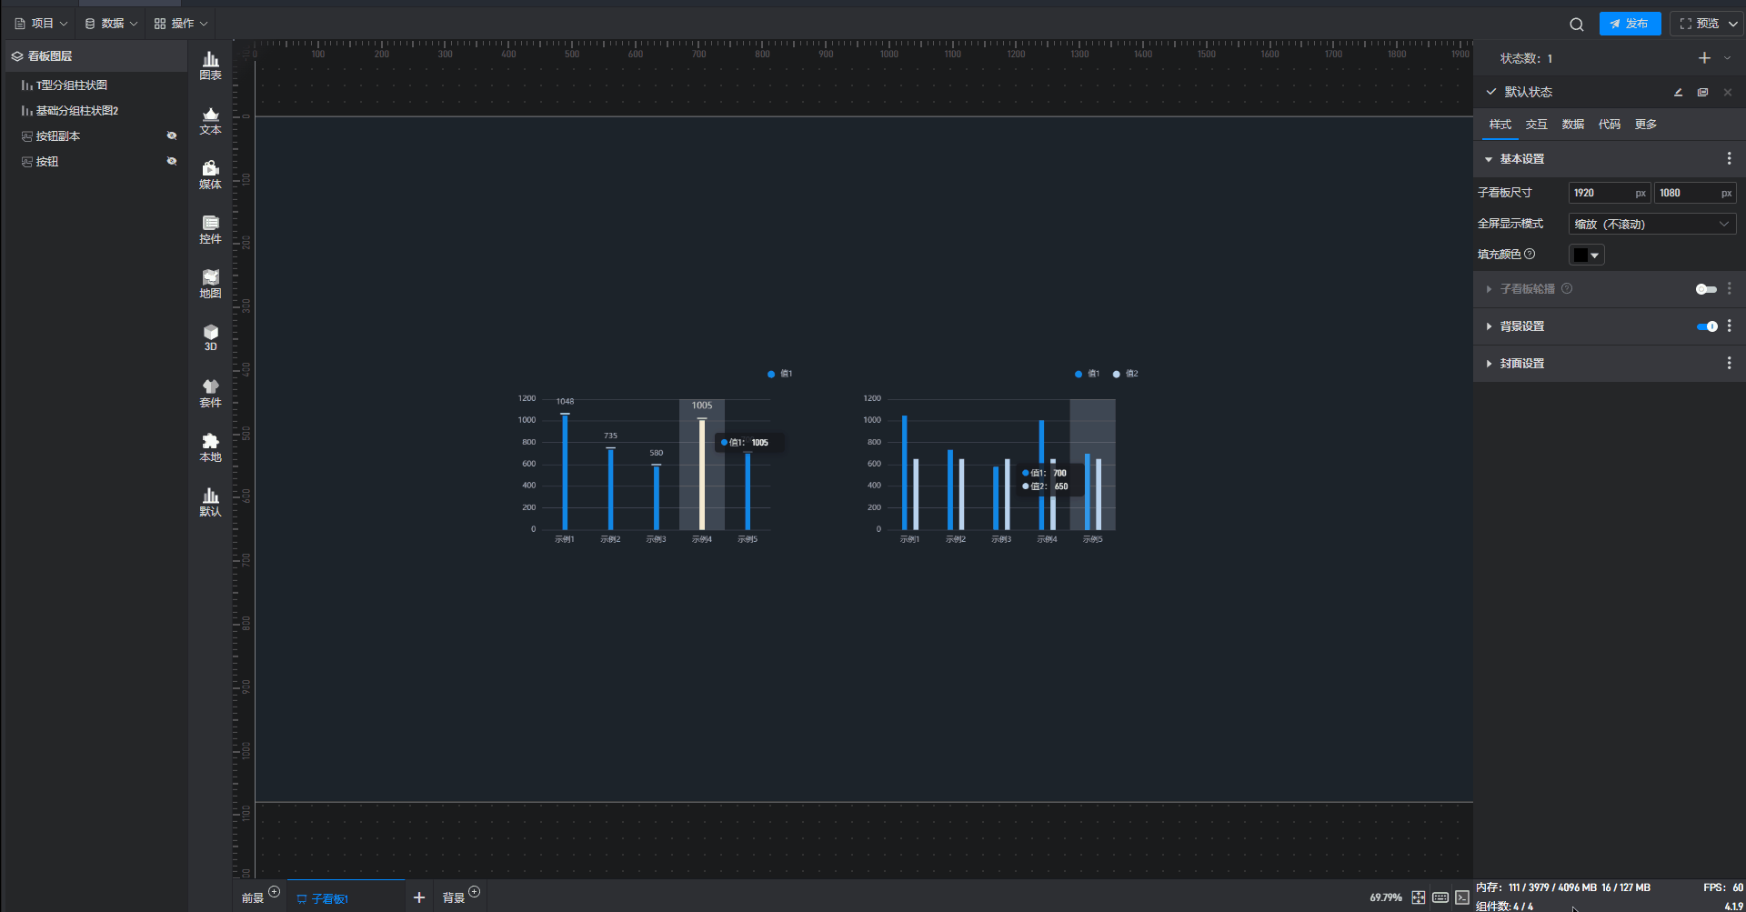1746x912 pixels.
Task: Open 封面设置 more options menu
Action: (1729, 364)
